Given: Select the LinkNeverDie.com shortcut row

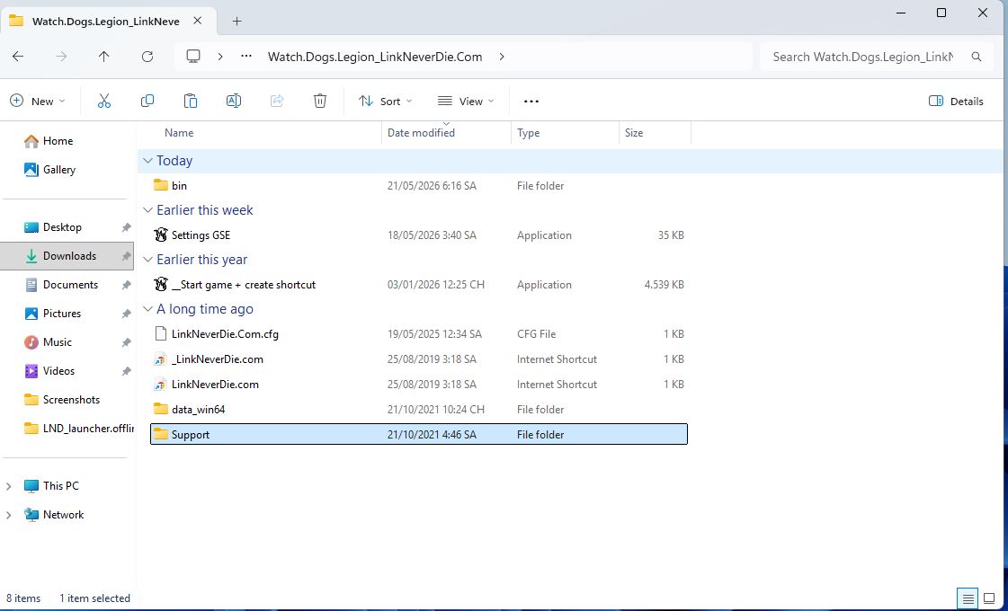Looking at the screenshot, I should [419, 385].
